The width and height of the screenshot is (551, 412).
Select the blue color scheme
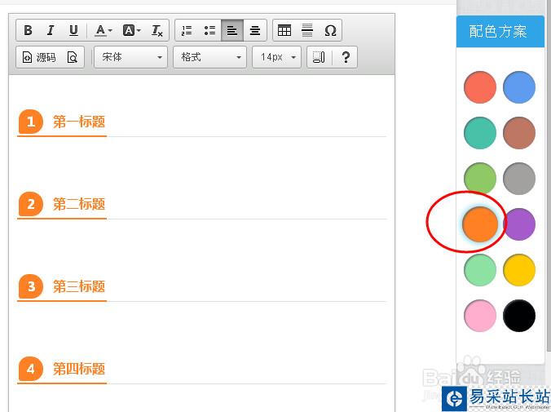519,87
